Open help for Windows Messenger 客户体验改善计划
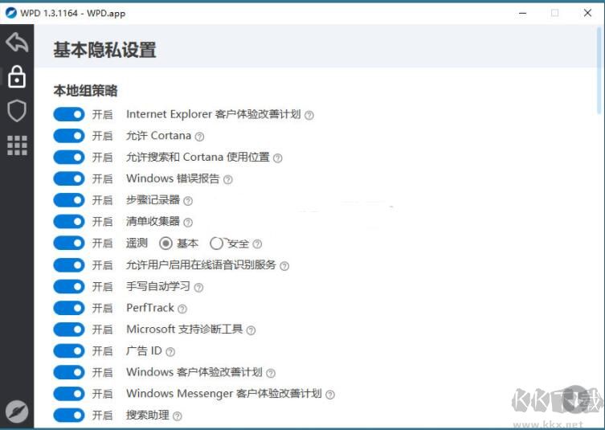 330,395
